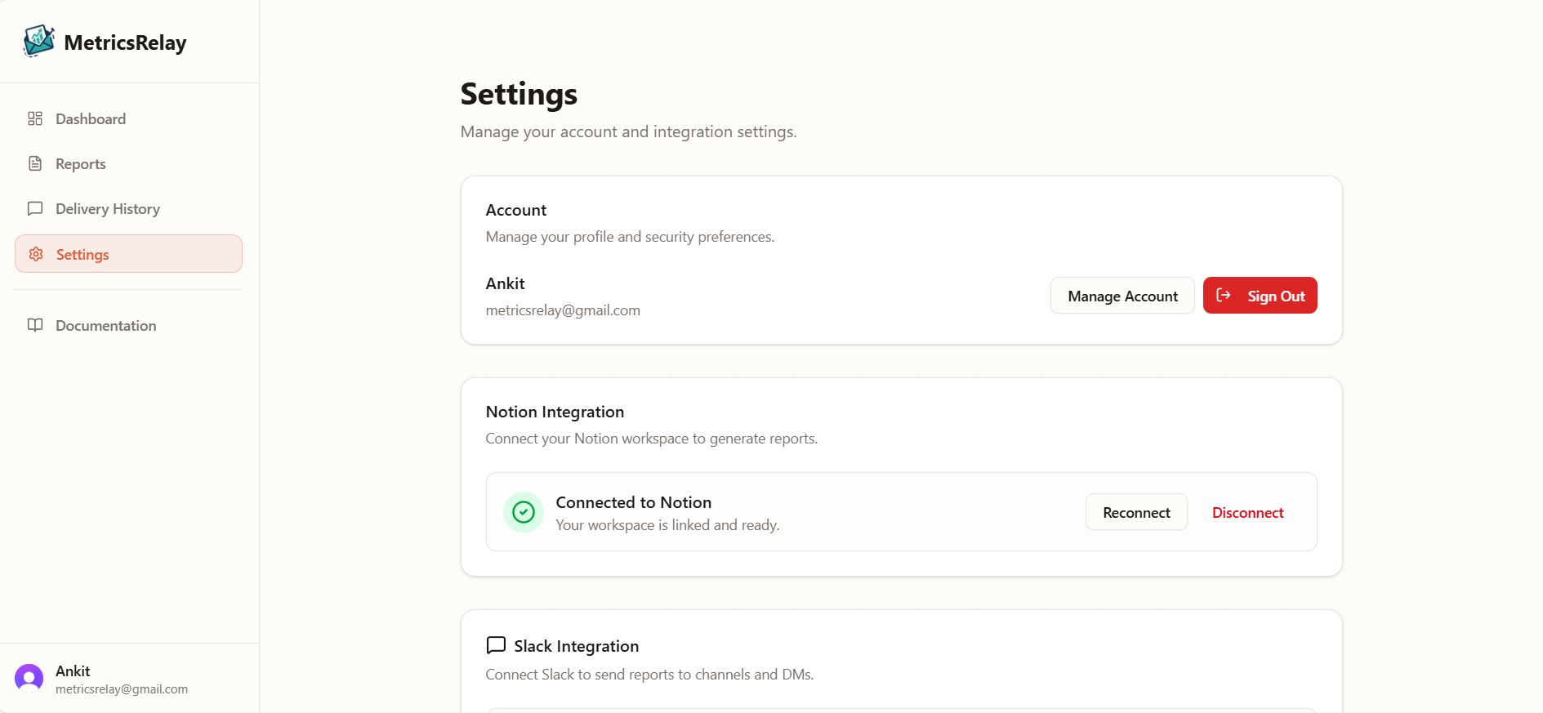This screenshot has height=713, width=1543.
Task: Open Delivery History in sidebar
Action: 128,208
